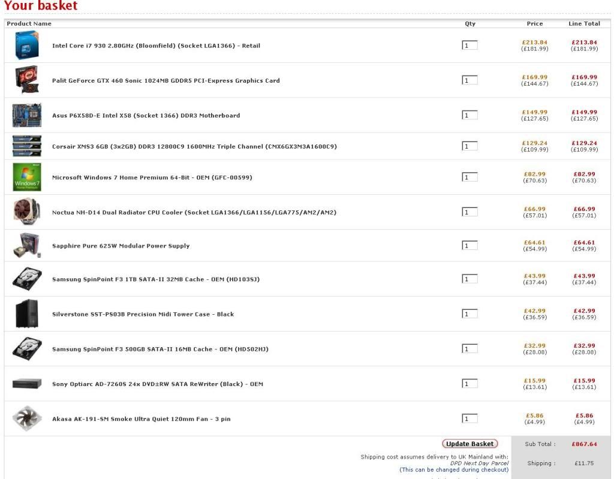This screenshot has width=614, height=479.
Task: Click the Corsair XMS3 RAM product picture
Action: 26,146
